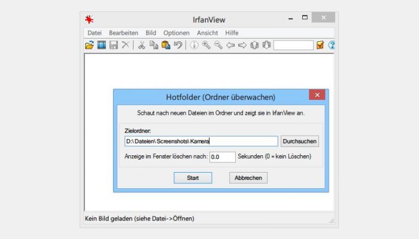This screenshot has width=419, height=239.
Task: Minimize the IrfanView window
Action: pyautogui.click(x=290, y=18)
